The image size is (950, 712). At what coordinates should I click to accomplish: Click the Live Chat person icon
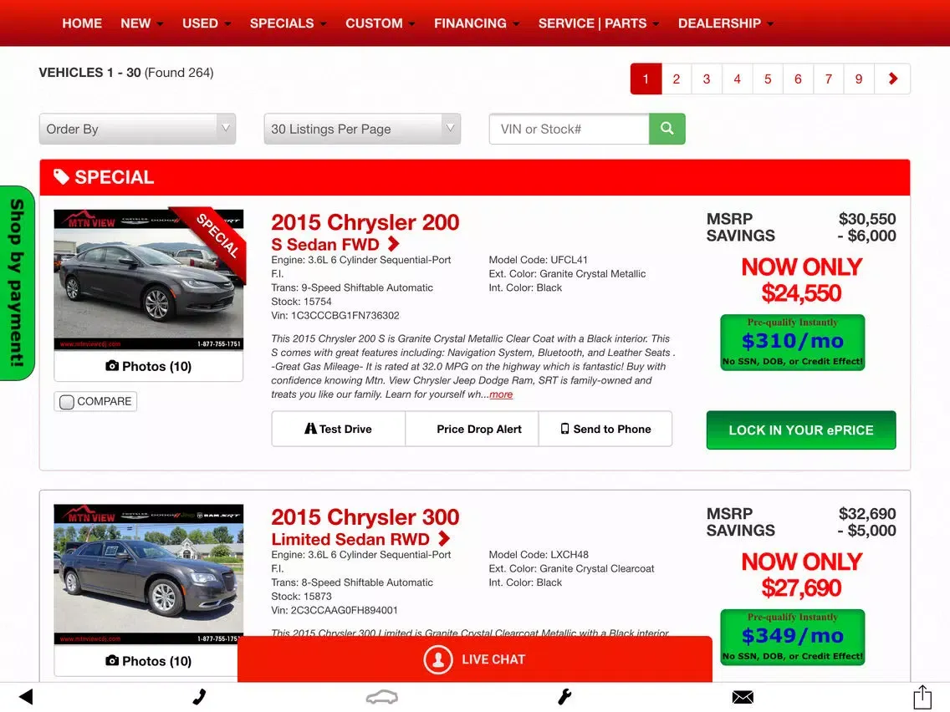point(438,659)
